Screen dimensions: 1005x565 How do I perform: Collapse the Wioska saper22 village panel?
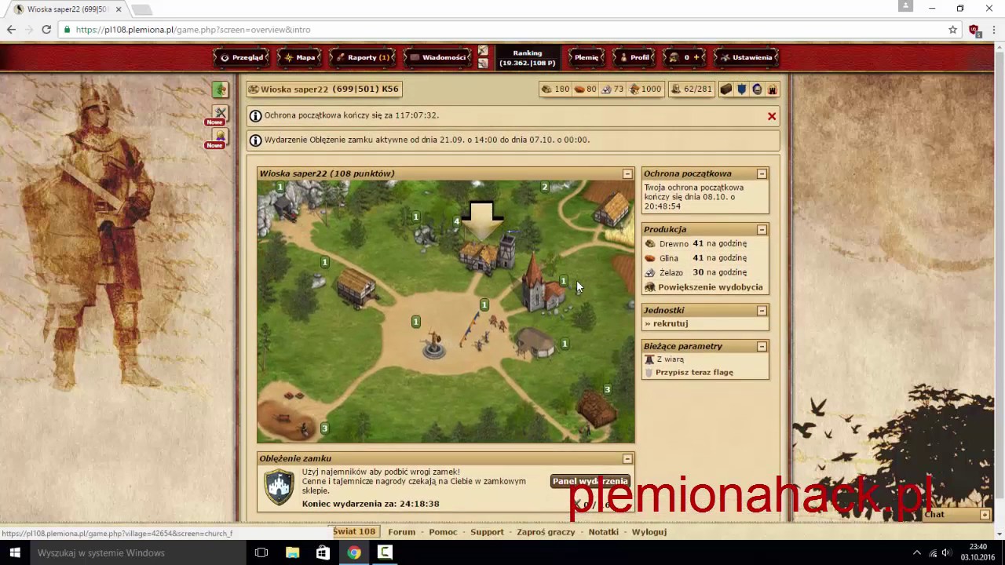[x=627, y=173]
